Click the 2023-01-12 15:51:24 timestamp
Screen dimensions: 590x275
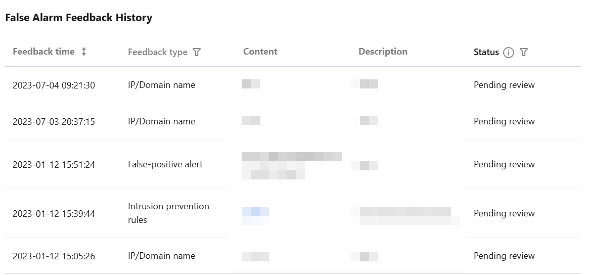tap(54, 164)
